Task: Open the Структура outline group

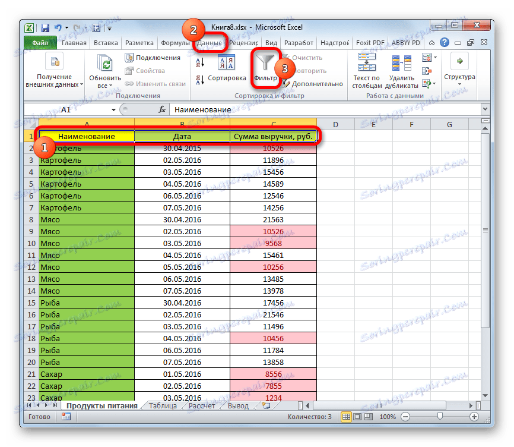Action: pos(459,70)
